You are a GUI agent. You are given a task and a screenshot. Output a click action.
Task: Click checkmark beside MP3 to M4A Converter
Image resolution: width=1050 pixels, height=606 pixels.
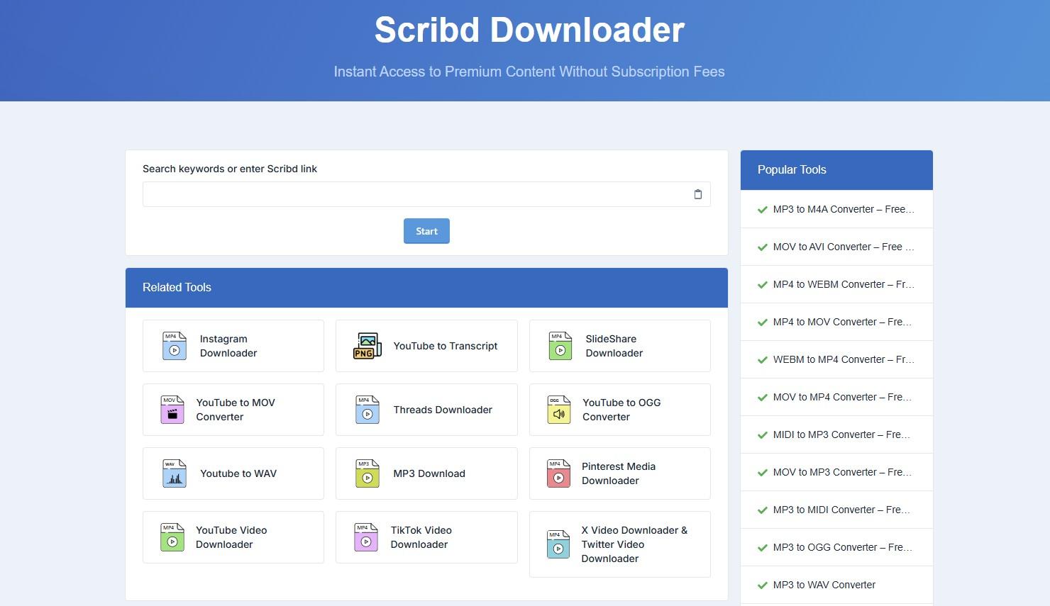tap(763, 210)
